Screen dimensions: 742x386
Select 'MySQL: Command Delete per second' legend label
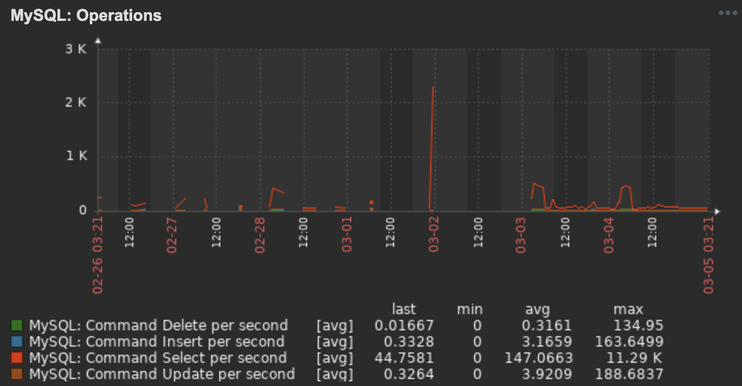tap(158, 326)
